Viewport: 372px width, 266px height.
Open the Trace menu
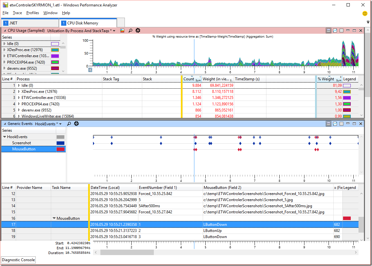17,13
